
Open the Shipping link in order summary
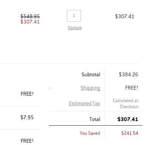tap(90, 88)
